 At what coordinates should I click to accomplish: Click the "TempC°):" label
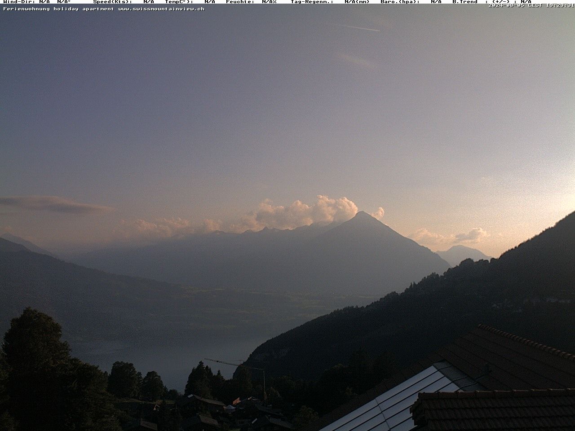(179, 2)
